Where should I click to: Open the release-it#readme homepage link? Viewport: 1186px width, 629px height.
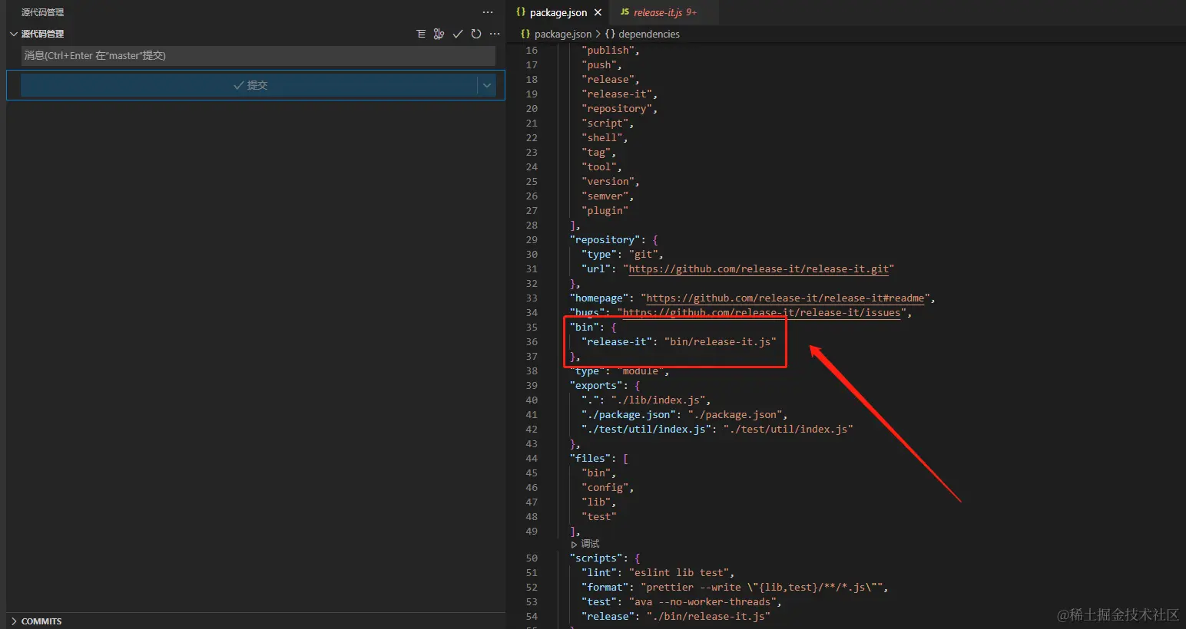click(785, 298)
